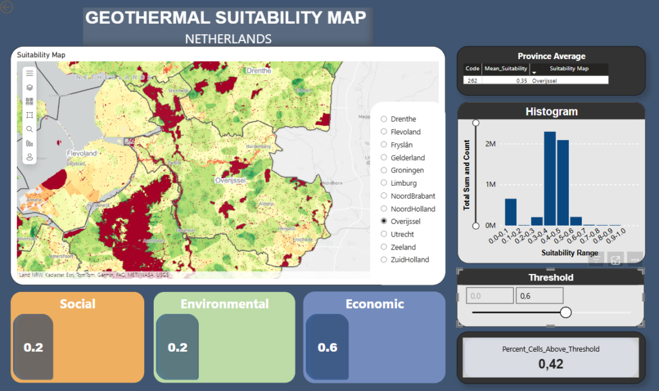Open Focus mode for Threshold visual
Viewport: 659px width, 391px height.
tap(616, 260)
